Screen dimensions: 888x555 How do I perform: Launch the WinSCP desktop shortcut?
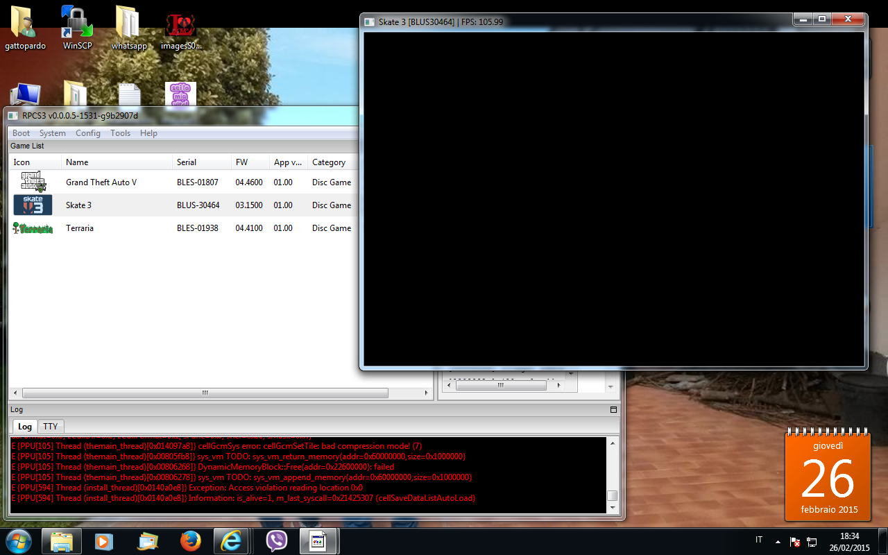click(77, 28)
